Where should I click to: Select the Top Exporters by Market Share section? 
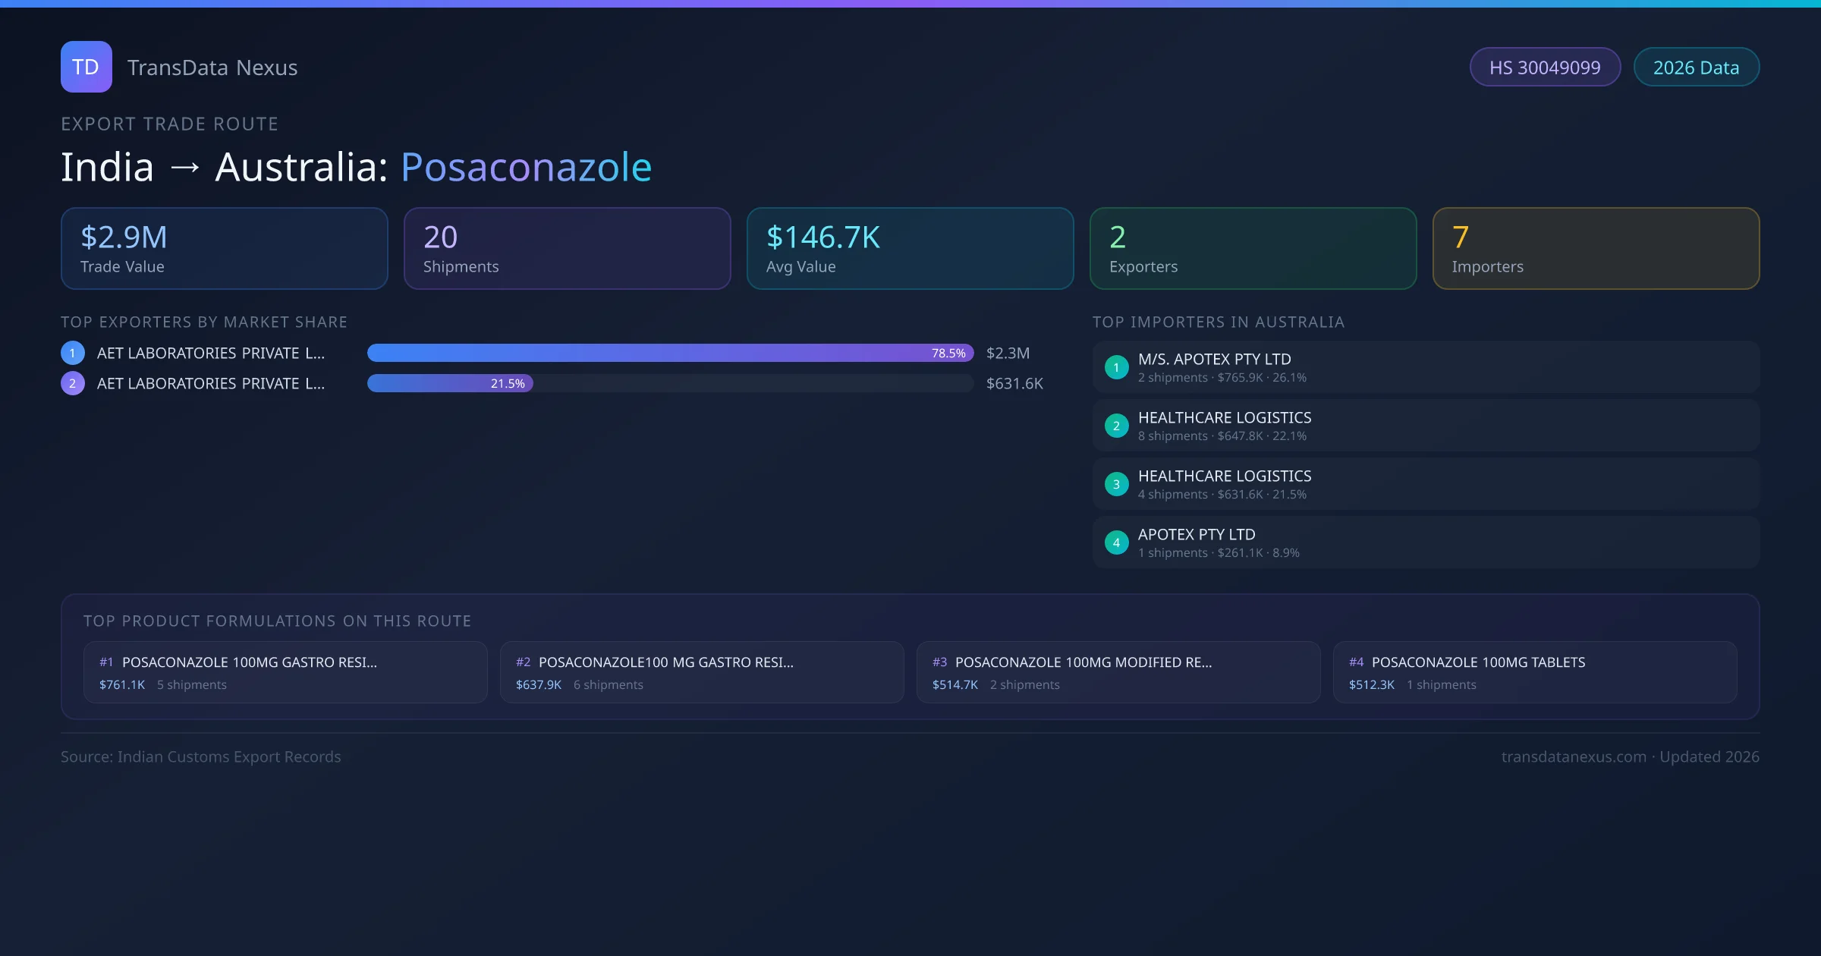point(204,322)
